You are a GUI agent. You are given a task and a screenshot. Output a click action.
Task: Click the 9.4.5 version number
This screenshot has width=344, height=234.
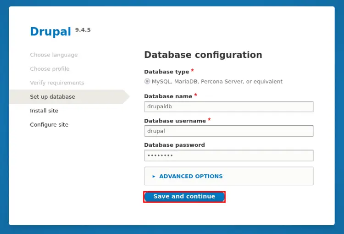(x=83, y=30)
